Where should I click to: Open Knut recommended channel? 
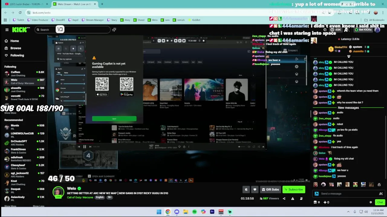[24, 183]
